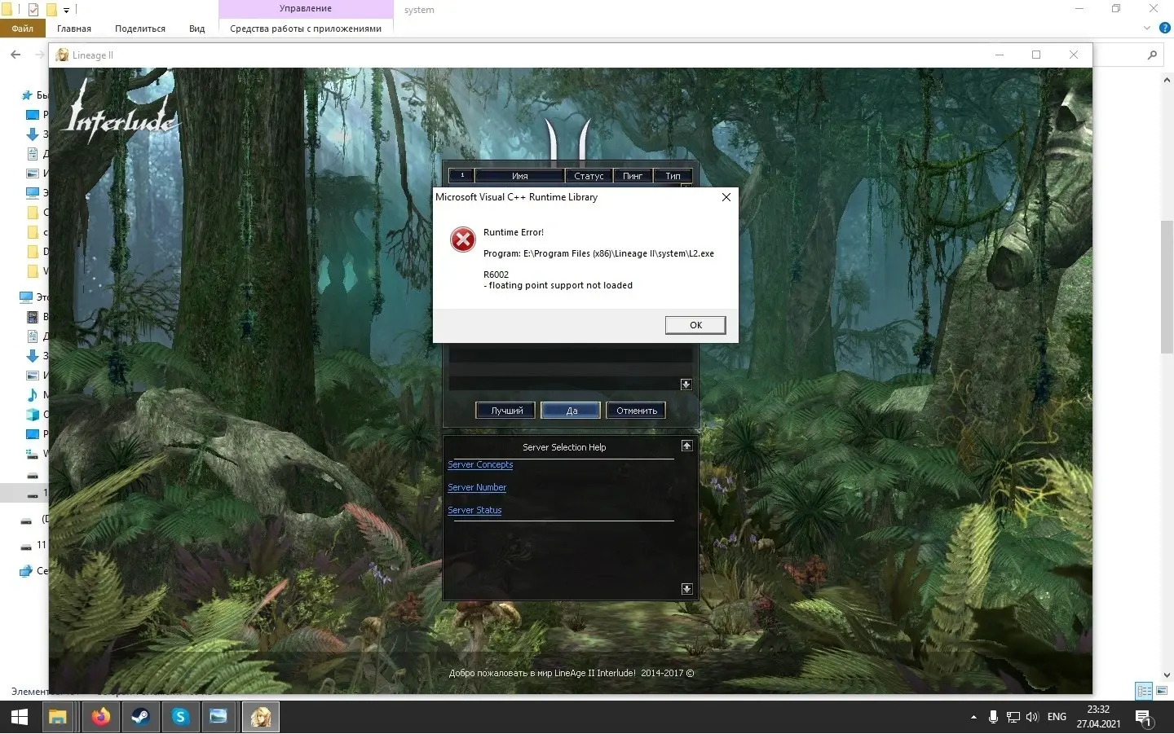Click the 'Управление' contextual tab header
The width and height of the screenshot is (1174, 734).
pyautogui.click(x=306, y=9)
